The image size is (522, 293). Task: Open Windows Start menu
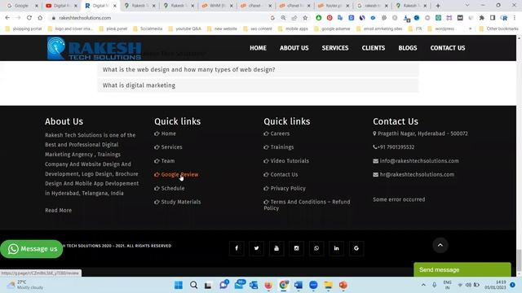pos(179,285)
